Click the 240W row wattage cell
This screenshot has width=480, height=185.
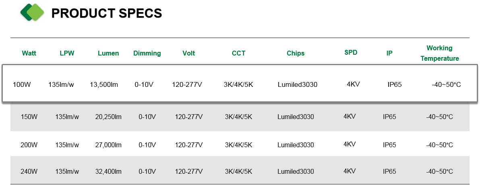pyautogui.click(x=29, y=172)
